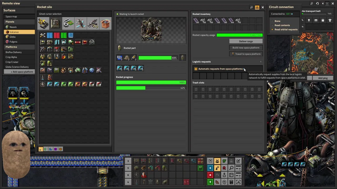This screenshot has height=189, width=337.
Task: Select Vulcanus in the Planets list
Action: point(19,32)
